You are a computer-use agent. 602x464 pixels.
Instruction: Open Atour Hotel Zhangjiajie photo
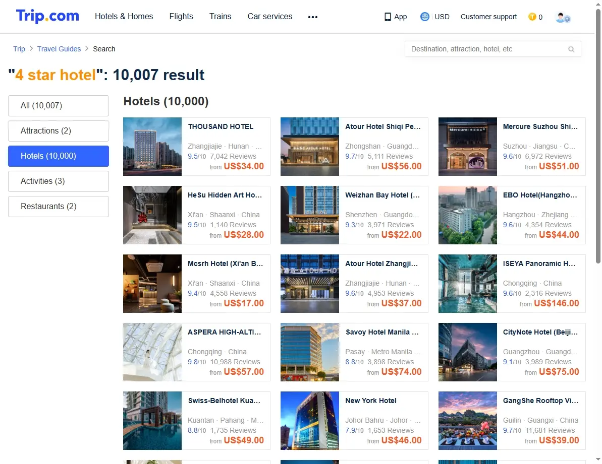[x=310, y=284]
